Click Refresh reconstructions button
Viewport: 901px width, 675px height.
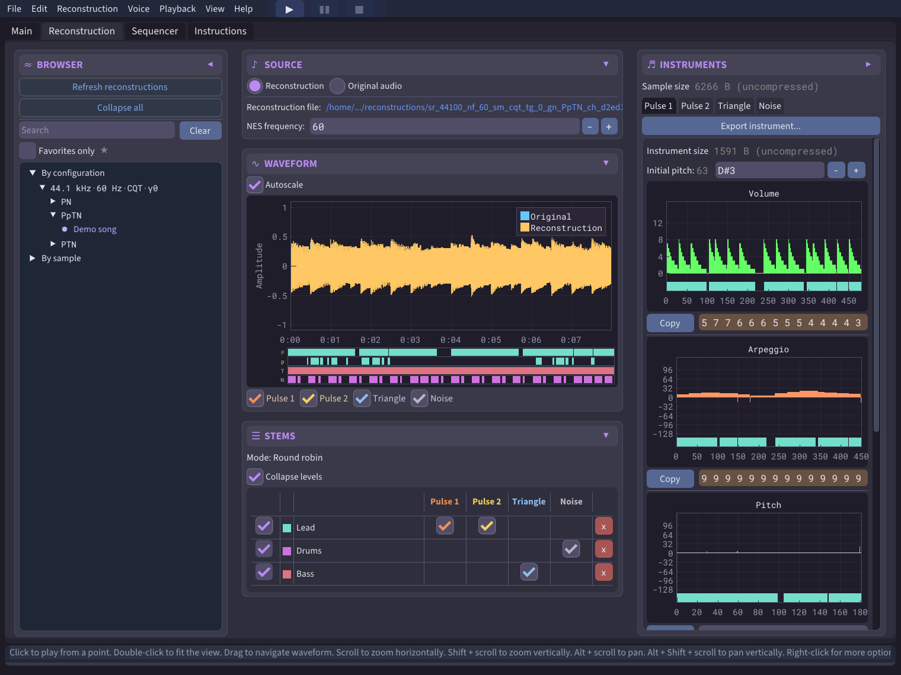coord(120,87)
